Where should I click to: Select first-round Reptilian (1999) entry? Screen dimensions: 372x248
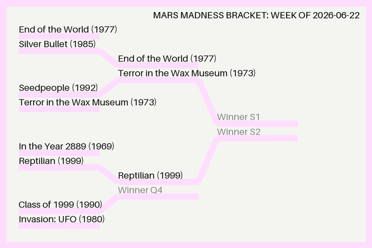[x=51, y=161]
